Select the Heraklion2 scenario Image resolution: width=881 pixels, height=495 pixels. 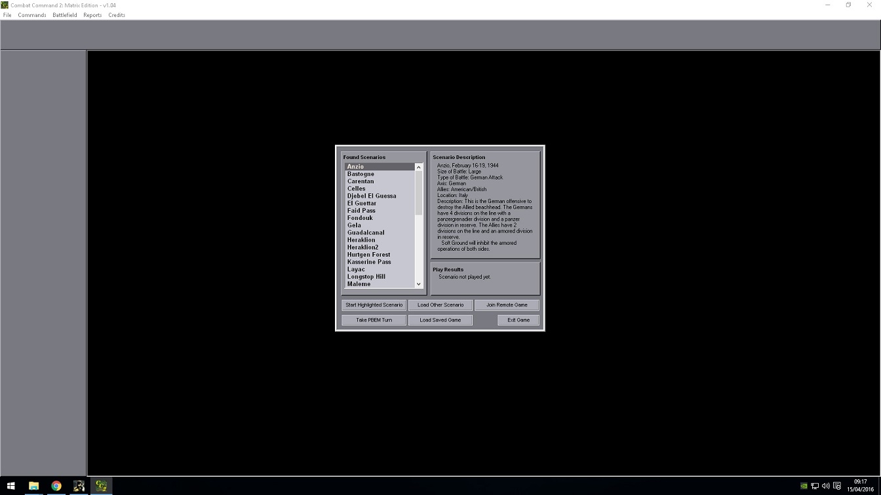pos(380,247)
